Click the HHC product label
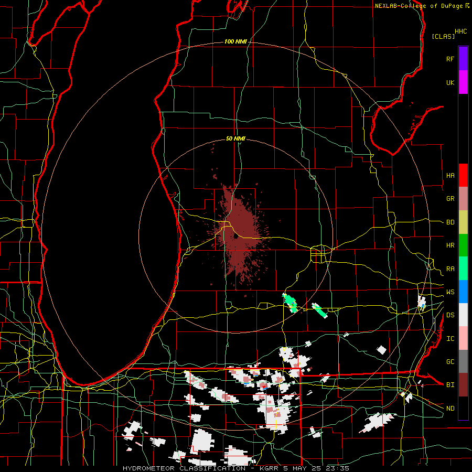 pyautogui.click(x=460, y=31)
